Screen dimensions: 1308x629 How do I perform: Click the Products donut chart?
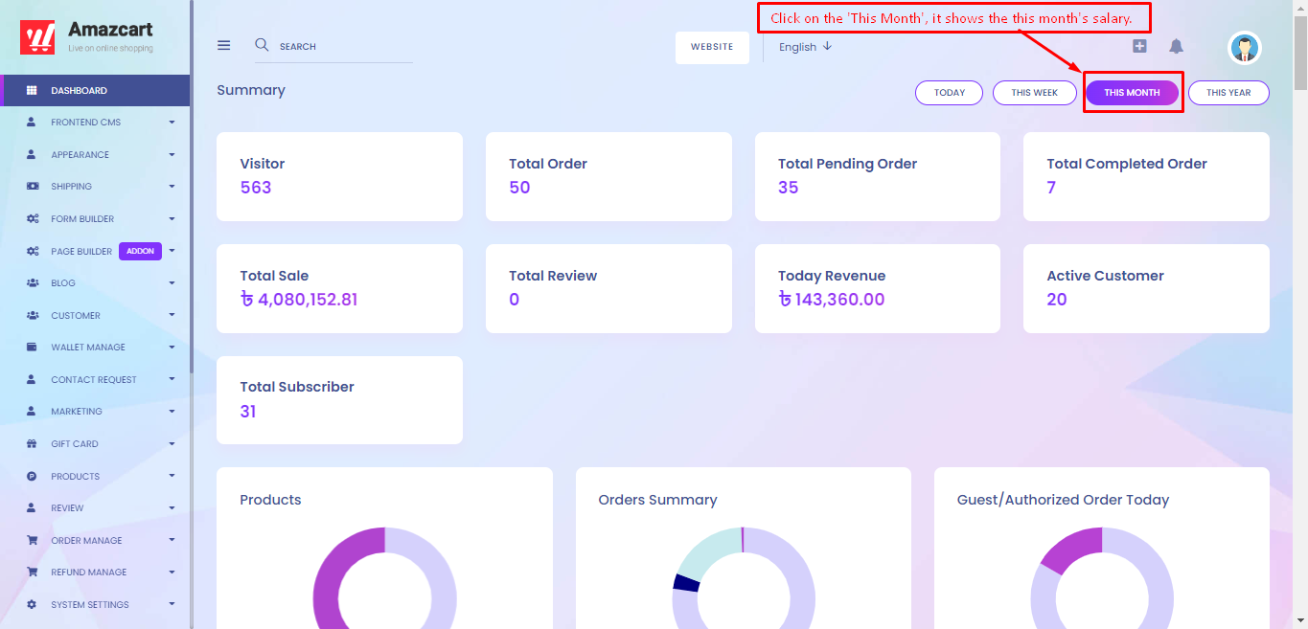click(384, 578)
